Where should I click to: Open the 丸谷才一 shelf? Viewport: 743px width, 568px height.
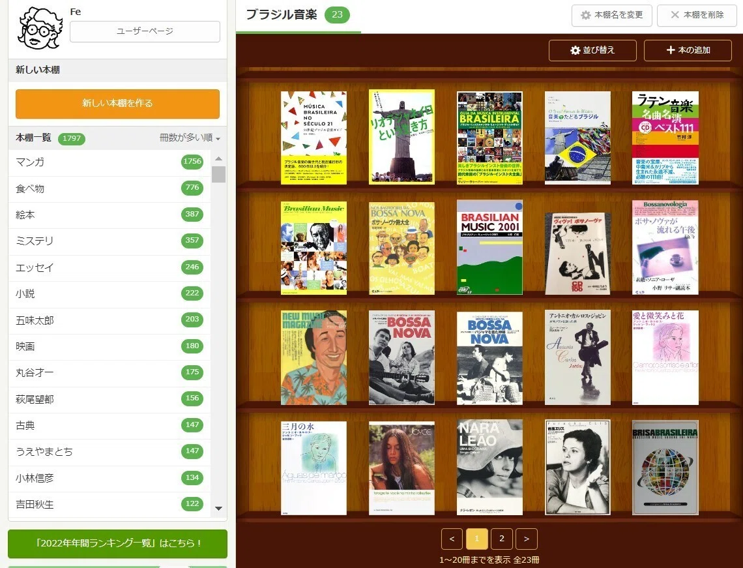pyautogui.click(x=109, y=372)
